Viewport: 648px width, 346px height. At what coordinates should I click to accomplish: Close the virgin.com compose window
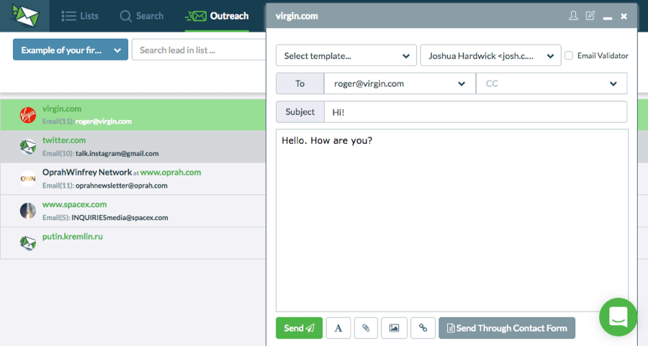coord(624,16)
